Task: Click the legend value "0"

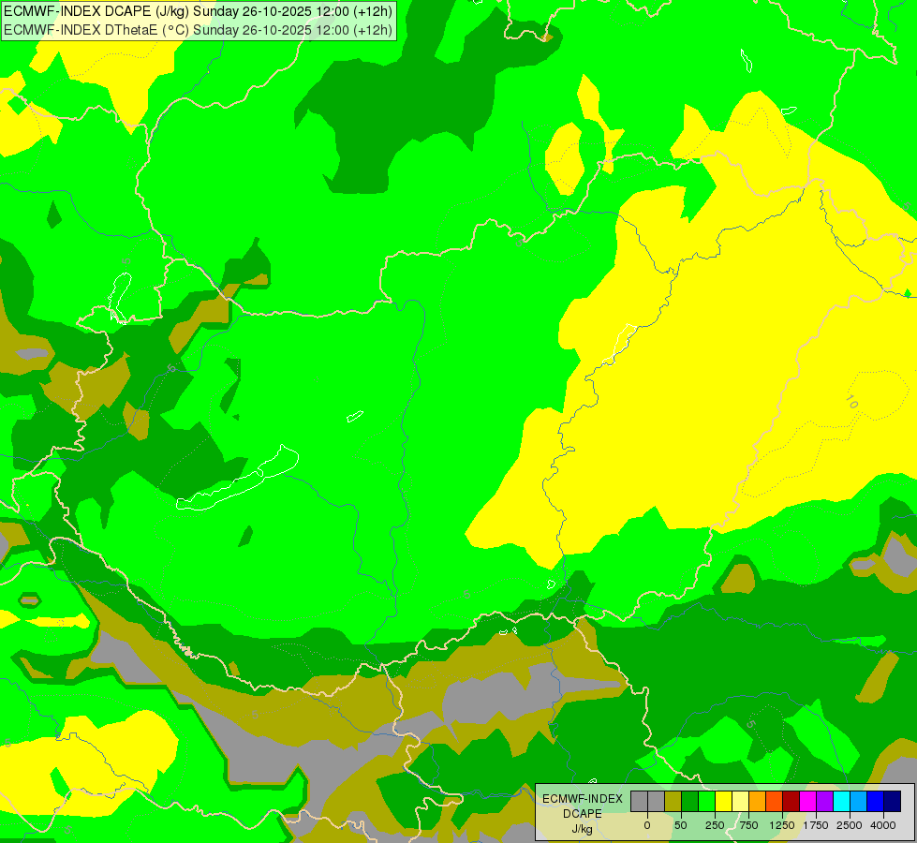Action: 647,825
